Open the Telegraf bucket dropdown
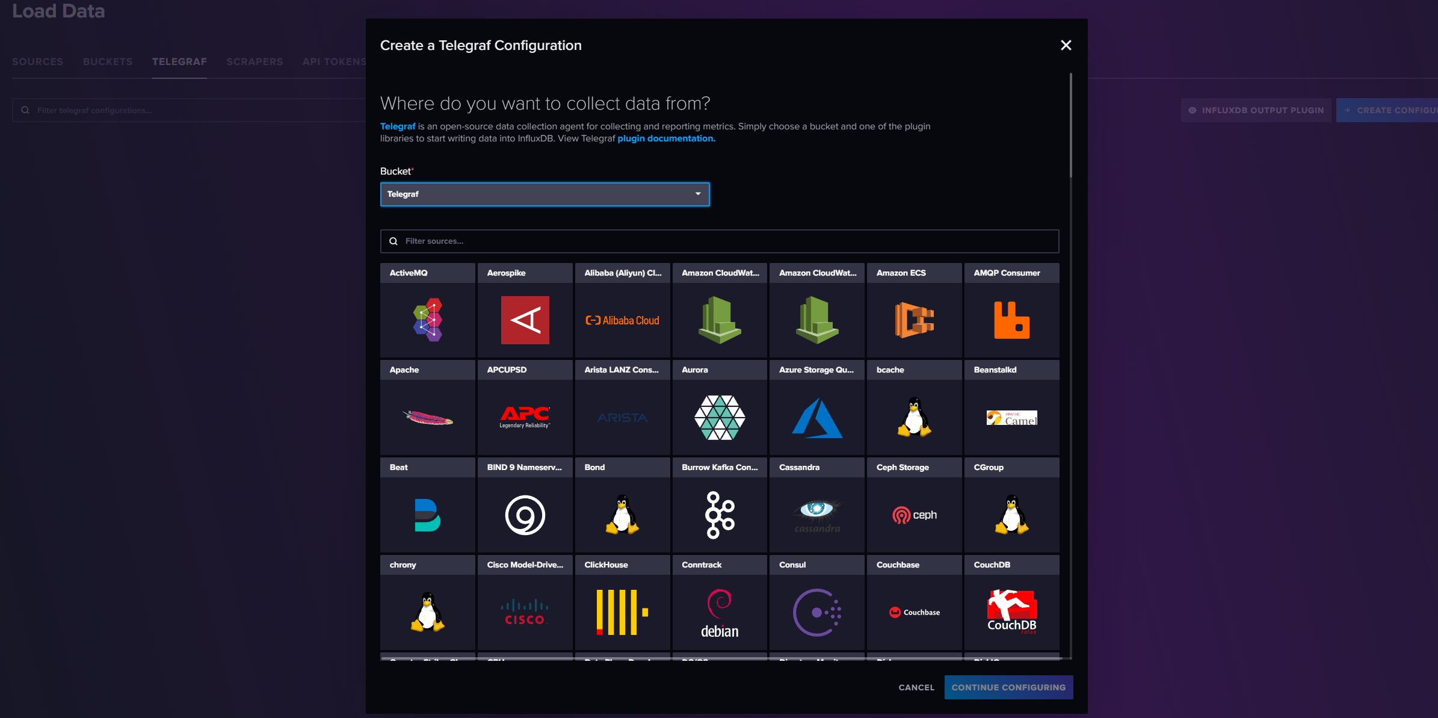Image resolution: width=1438 pixels, height=718 pixels. pyautogui.click(x=545, y=194)
